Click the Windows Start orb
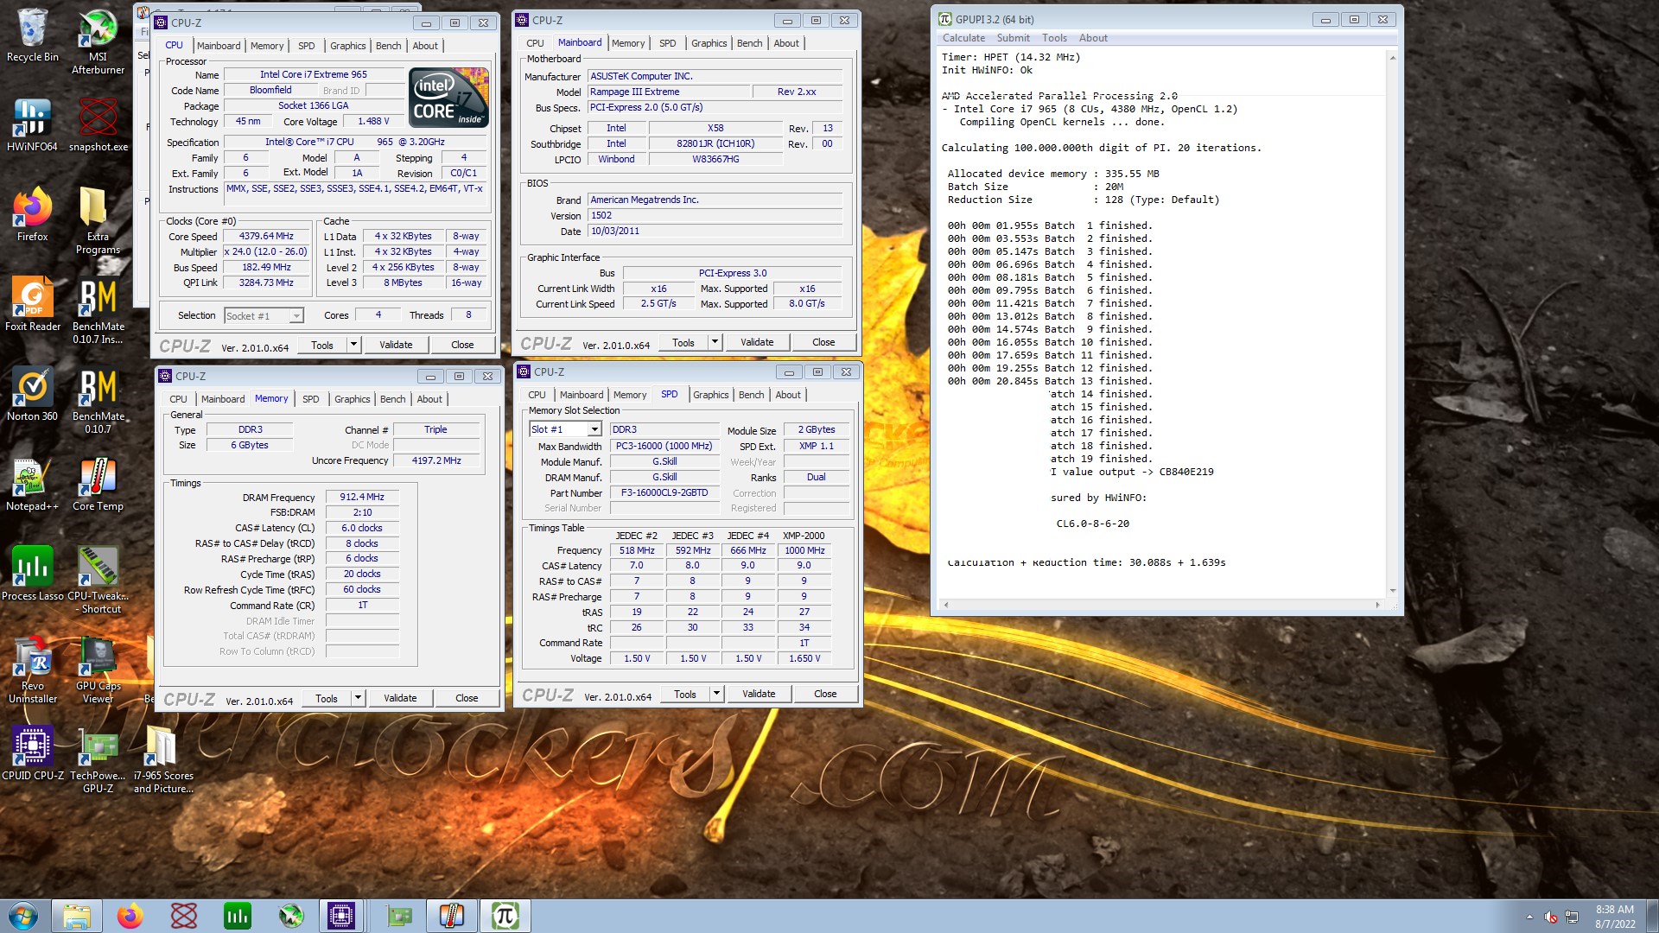1659x933 pixels. point(23,916)
